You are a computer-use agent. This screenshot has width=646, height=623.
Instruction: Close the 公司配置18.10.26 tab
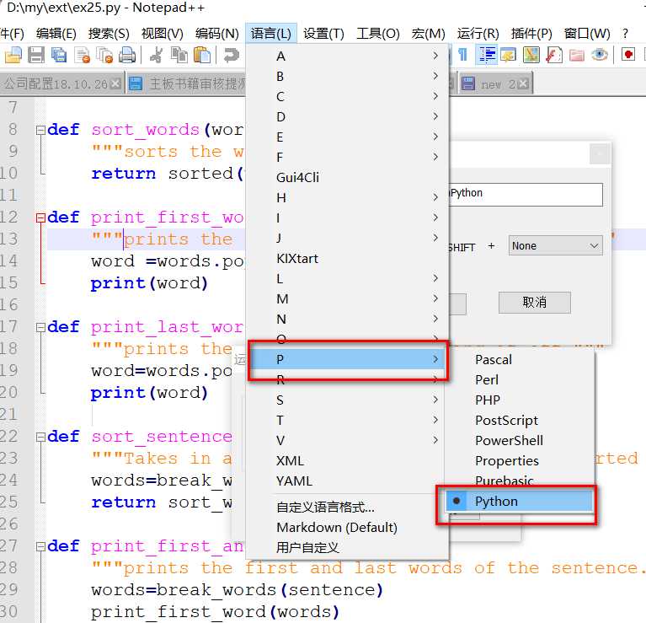click(116, 83)
